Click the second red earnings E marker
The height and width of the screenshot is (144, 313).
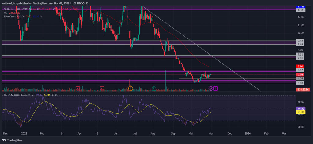point(102,88)
